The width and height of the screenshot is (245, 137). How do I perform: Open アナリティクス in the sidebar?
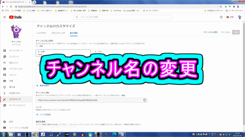point(16,69)
